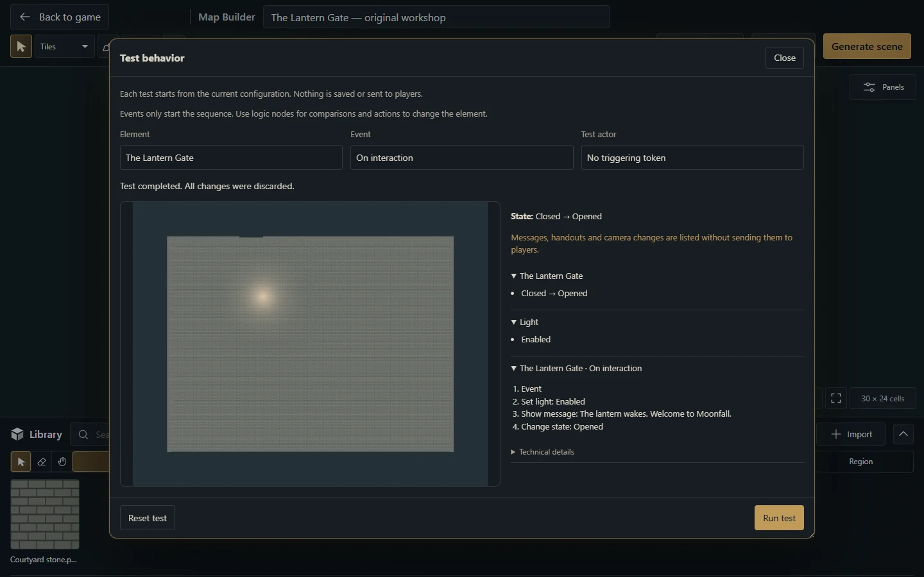Select the pointer tool beside the Tiles dropdown

[21, 47]
